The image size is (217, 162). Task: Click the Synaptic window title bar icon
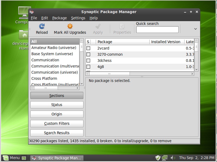point(32,12)
